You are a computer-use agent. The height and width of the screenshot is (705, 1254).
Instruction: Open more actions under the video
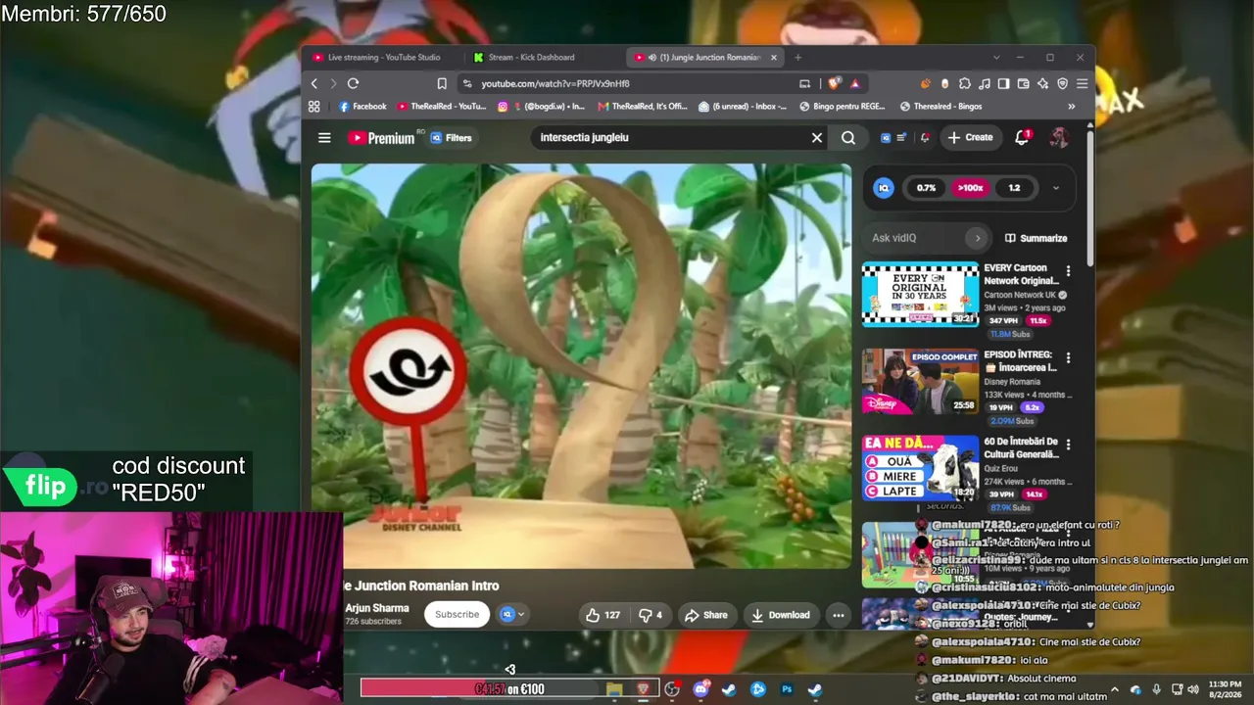click(838, 615)
